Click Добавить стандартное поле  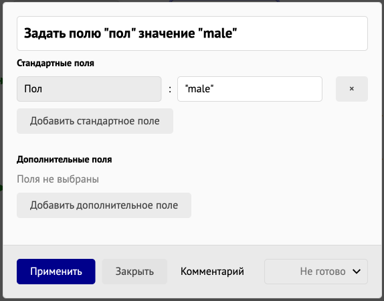tap(95, 121)
